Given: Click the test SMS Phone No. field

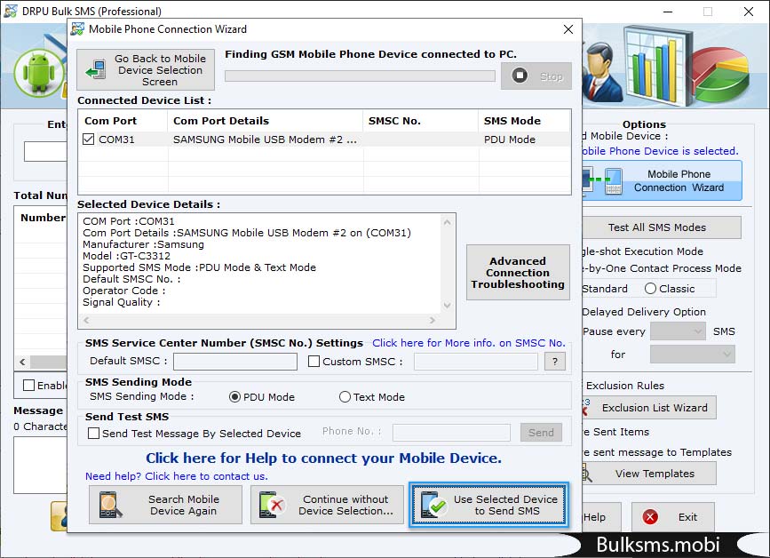Looking at the screenshot, I should click(x=452, y=433).
